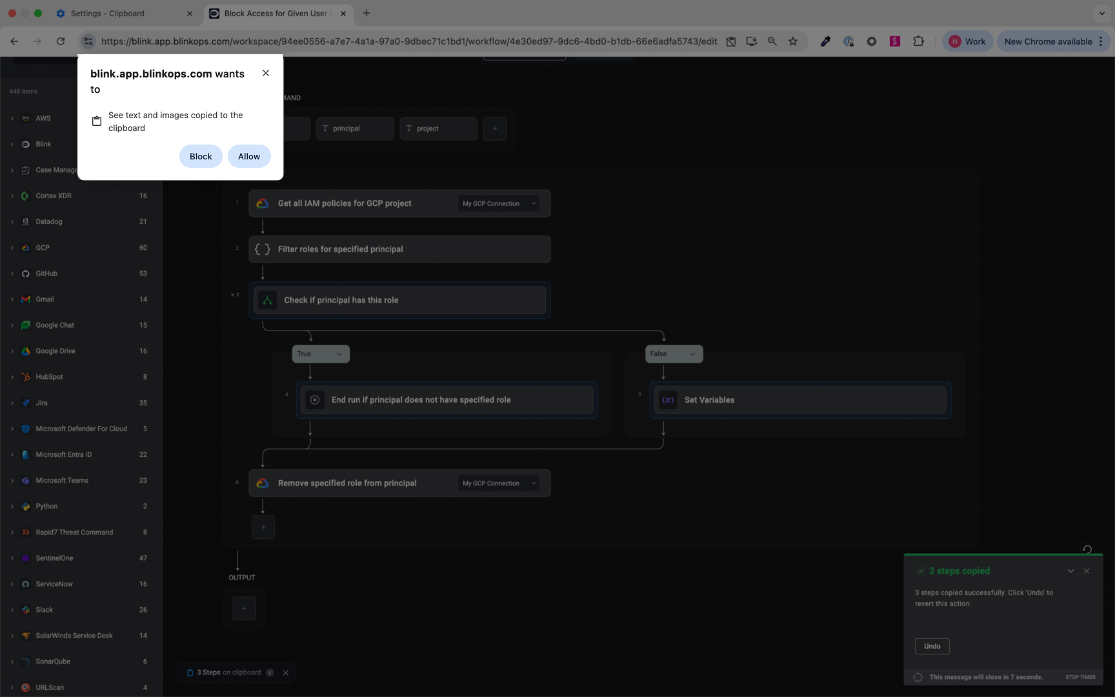Click the Google Chat icon in sidebar
This screenshot has width=1115, height=697.
[x=26, y=325]
